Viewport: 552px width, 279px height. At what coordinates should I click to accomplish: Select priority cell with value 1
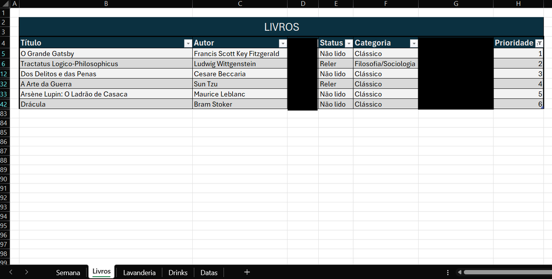coord(518,54)
